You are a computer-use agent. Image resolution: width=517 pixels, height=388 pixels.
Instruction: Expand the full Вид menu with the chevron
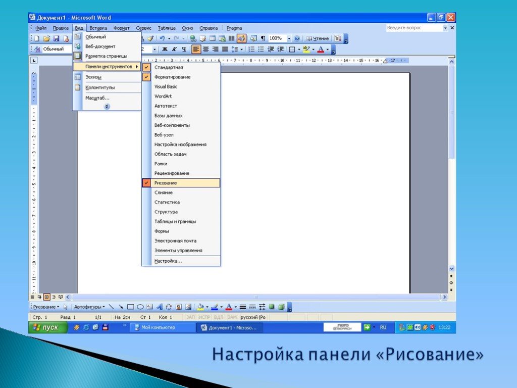coord(107,106)
